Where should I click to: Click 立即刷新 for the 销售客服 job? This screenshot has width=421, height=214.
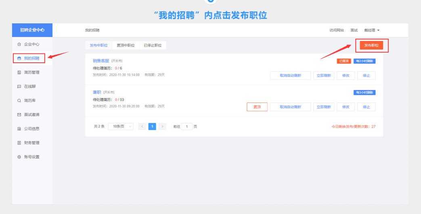pos(324,75)
